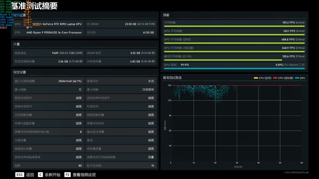Click the 重新开始 restart label
The image size is (319, 179).
[53, 175]
